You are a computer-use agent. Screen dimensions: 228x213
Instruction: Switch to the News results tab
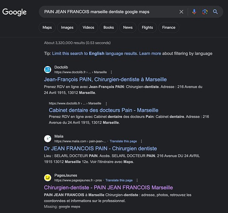click(128, 27)
